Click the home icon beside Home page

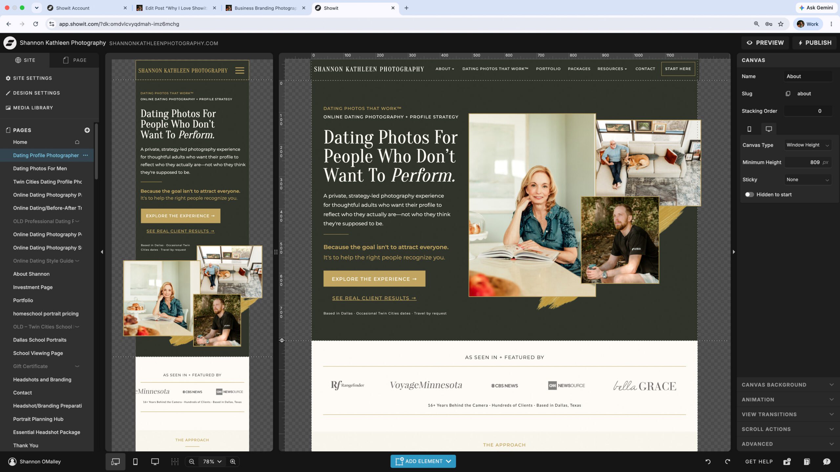point(77,142)
